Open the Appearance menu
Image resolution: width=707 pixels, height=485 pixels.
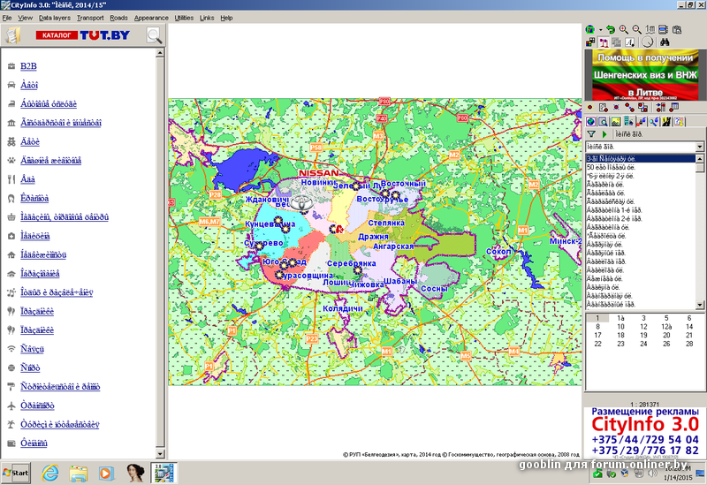(151, 18)
